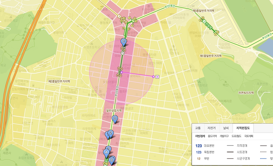Click the 시도경계 legend label
Screen dimensions: 273x166
(x=242, y=152)
